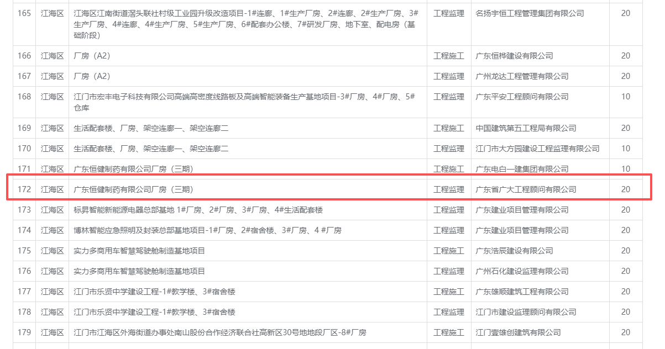
Task: Click 工程施工 in row 166
Action: 449,56
